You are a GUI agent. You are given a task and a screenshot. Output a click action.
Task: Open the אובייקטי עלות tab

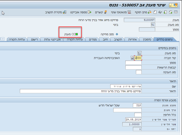tap(52, 39)
